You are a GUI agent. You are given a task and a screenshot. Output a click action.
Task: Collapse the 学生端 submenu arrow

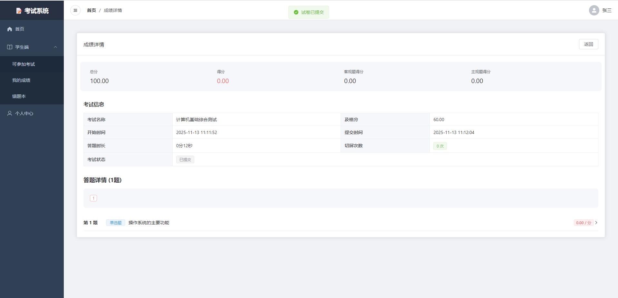[x=55, y=47]
